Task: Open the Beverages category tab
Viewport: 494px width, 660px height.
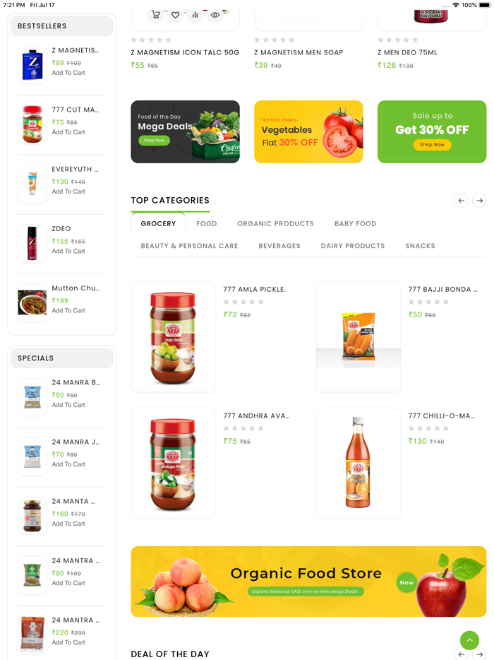Action: (x=279, y=246)
